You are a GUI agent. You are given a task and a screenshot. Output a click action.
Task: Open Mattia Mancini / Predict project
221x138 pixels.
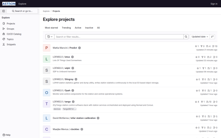pyautogui.click(x=65, y=48)
